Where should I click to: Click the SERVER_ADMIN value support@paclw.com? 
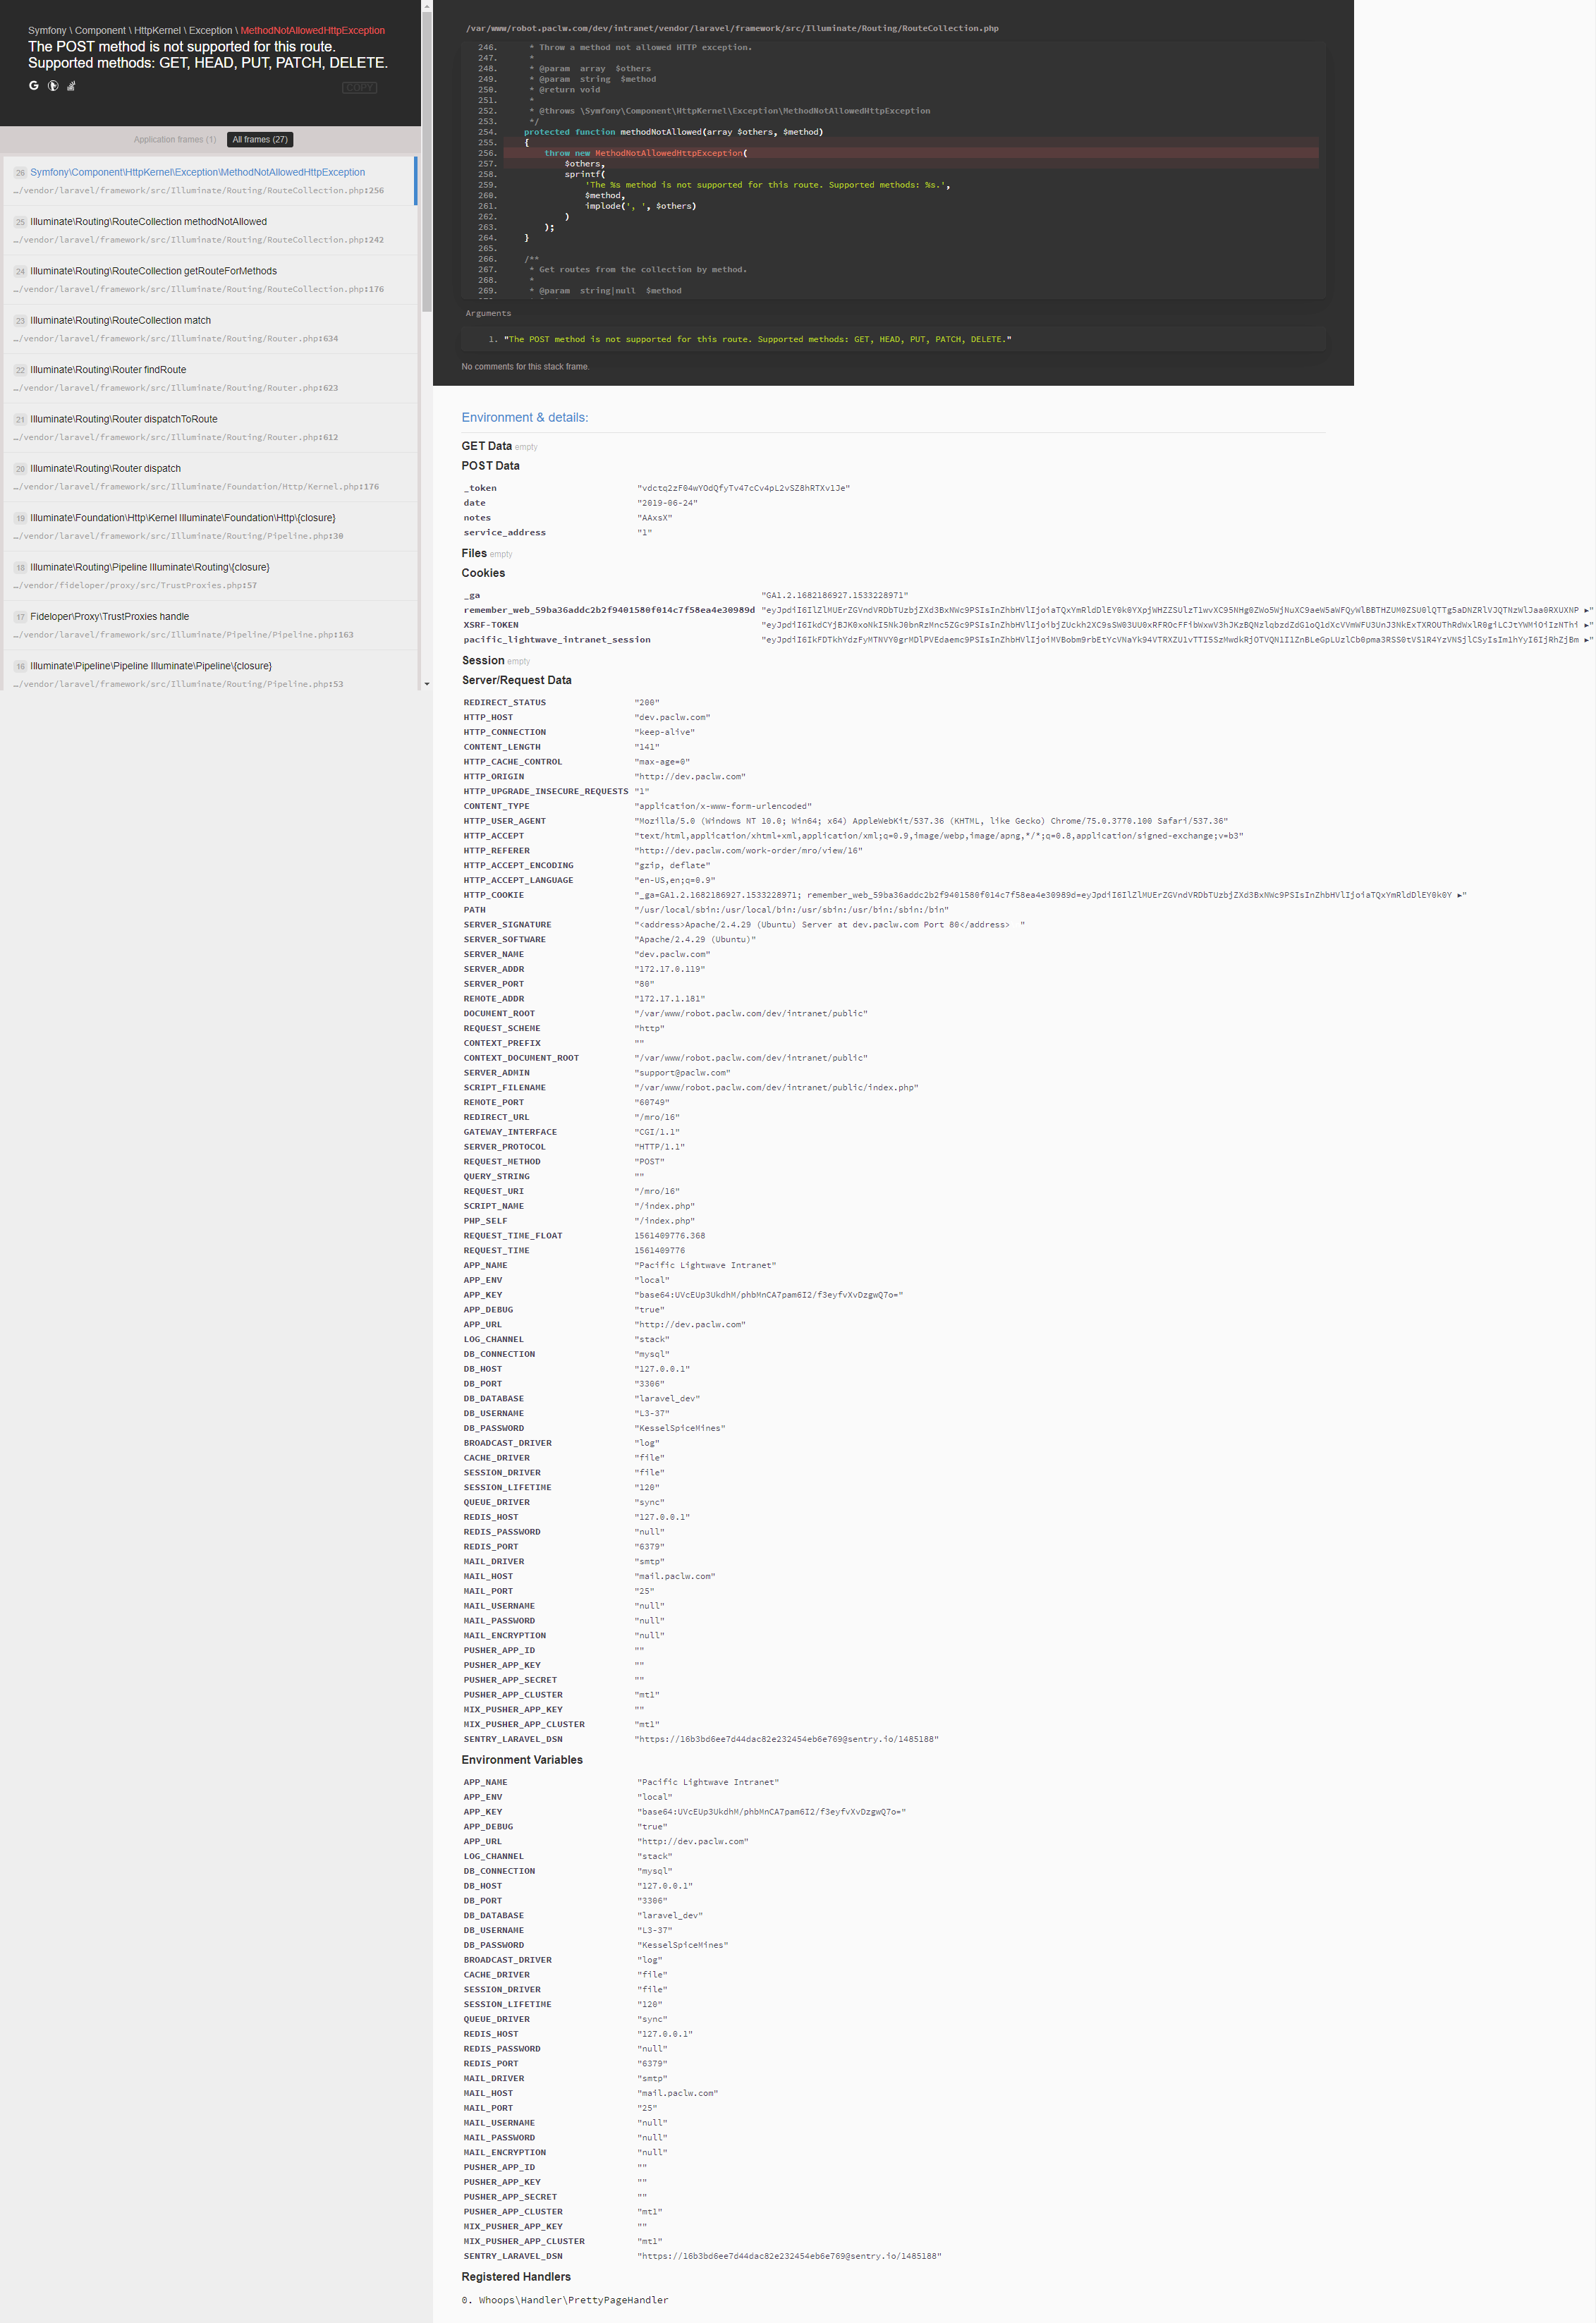click(682, 1073)
